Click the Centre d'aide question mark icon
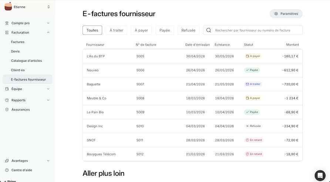The width and height of the screenshot is (330, 182). [x=7, y=170]
